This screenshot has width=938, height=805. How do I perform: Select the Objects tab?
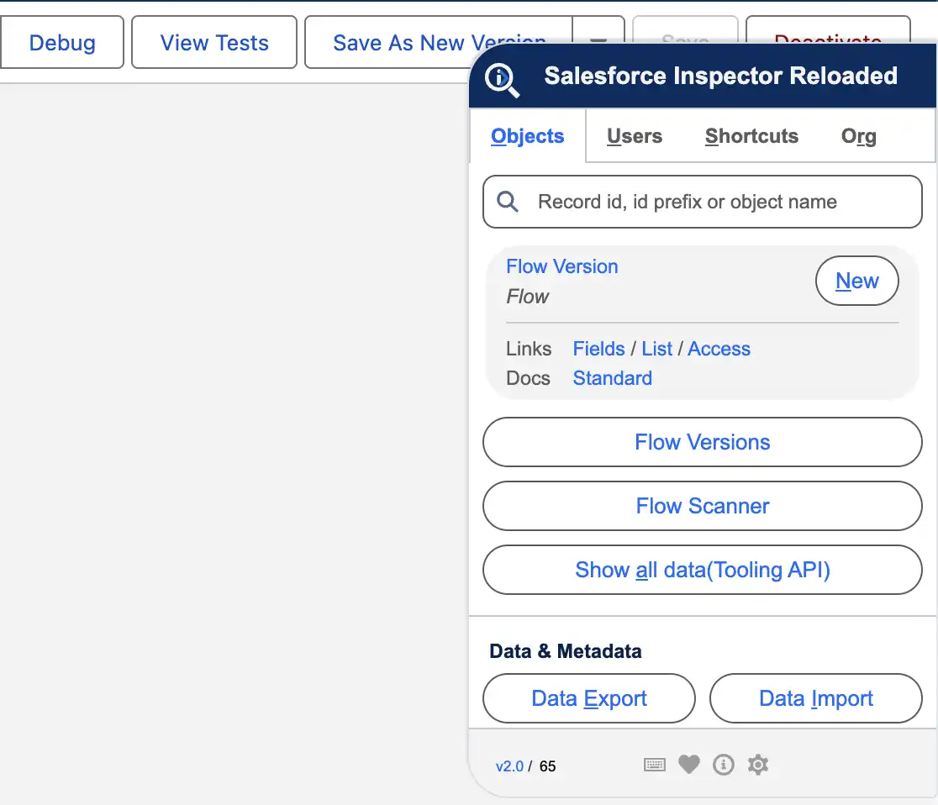(527, 136)
